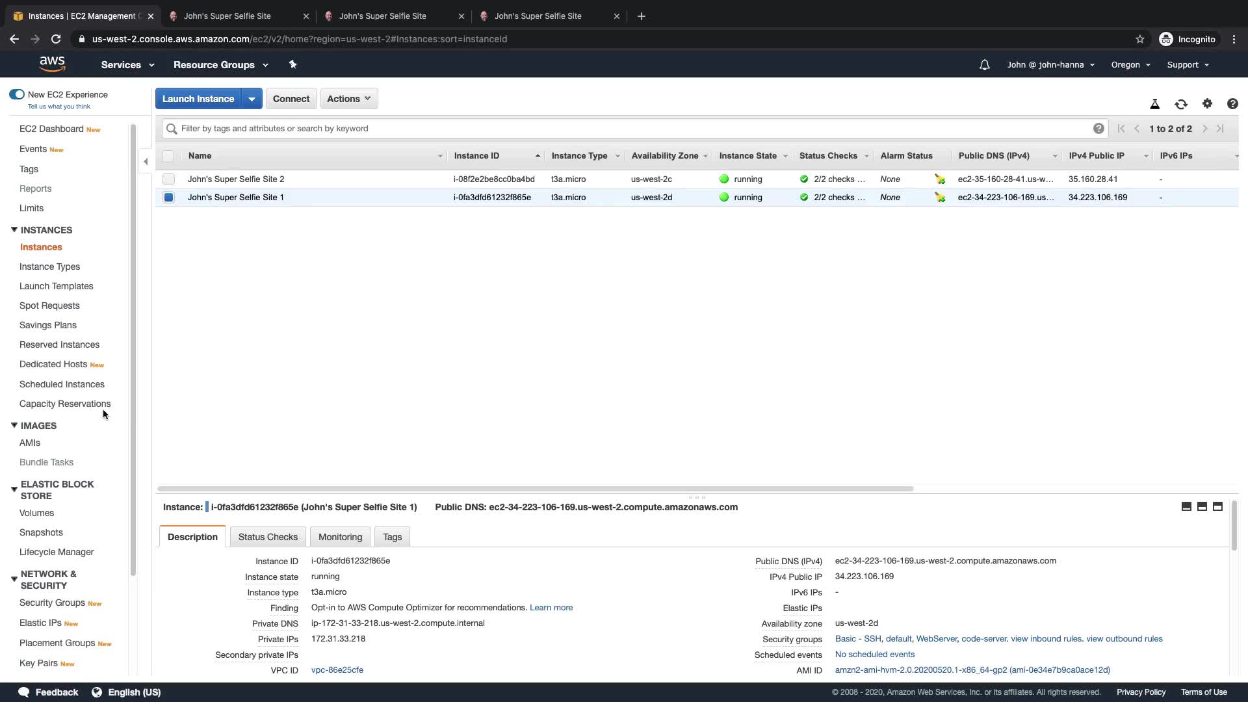The height and width of the screenshot is (702, 1248).
Task: Open the Monitoring tab
Action: point(340,537)
